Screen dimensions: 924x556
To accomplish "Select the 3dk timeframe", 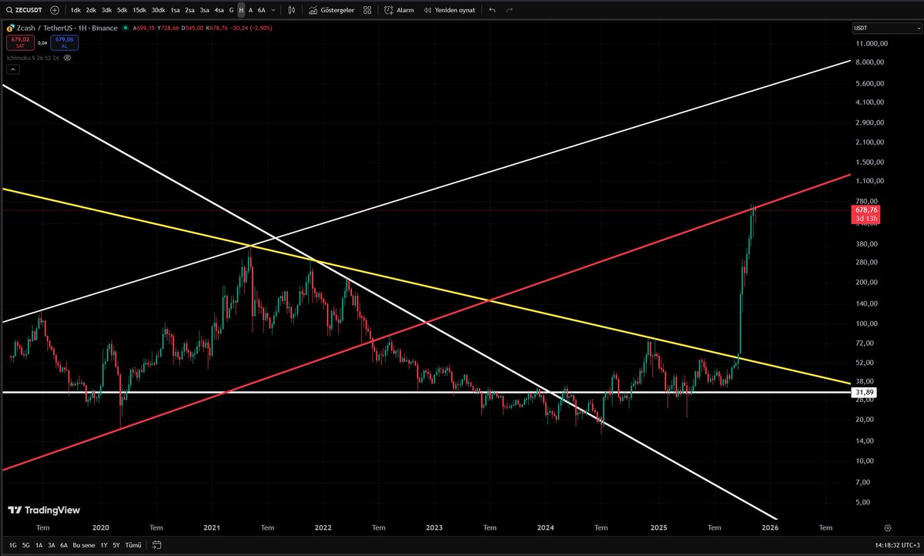I will pyautogui.click(x=106, y=11).
